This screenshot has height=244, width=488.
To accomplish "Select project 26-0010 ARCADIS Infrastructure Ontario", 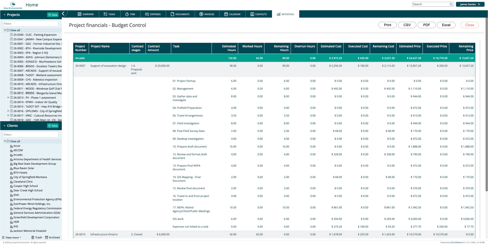I will [37, 84].
